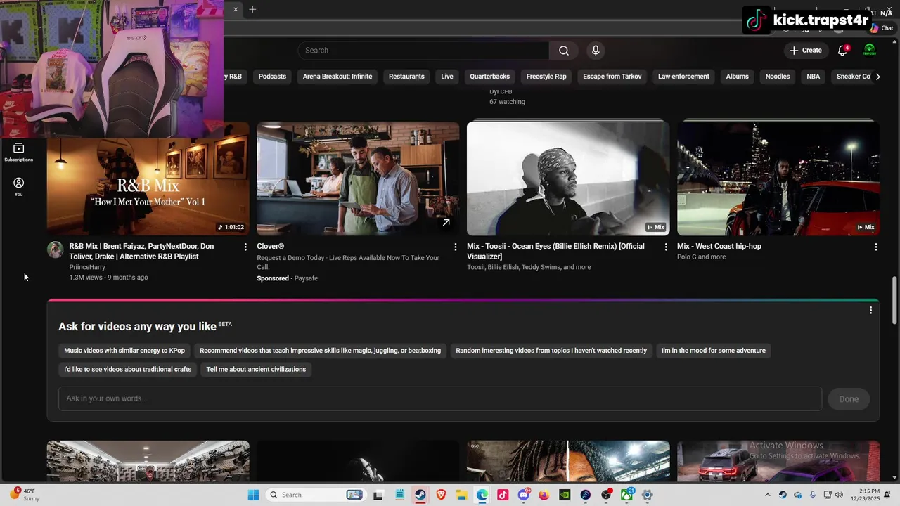This screenshot has height=506, width=900.
Task: Open Windows Settings gear in taskbar
Action: (x=648, y=495)
